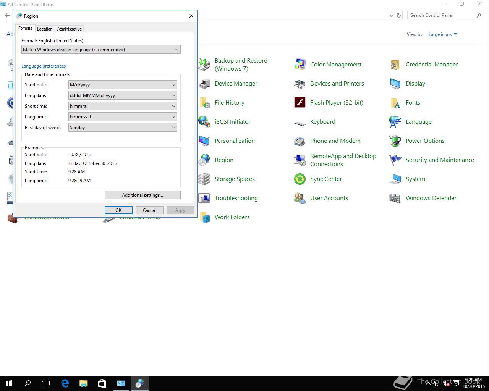
Task: Launch Device Manager icon
Action: point(204,84)
